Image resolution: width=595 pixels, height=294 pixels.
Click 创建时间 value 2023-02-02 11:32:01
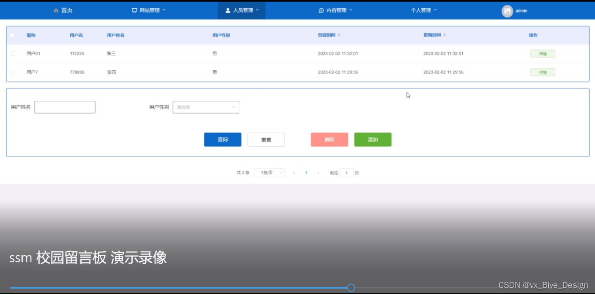pos(338,54)
